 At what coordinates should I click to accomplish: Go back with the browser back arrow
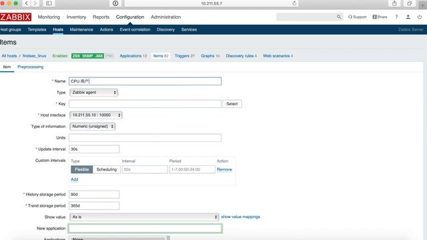(27, 3)
